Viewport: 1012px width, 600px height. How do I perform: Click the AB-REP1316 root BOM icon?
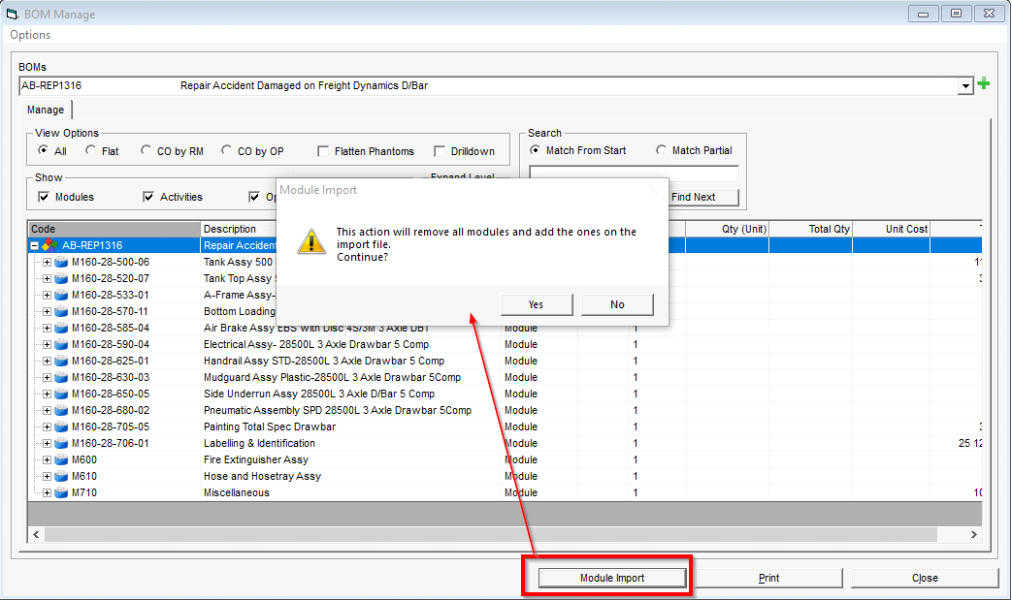49,245
